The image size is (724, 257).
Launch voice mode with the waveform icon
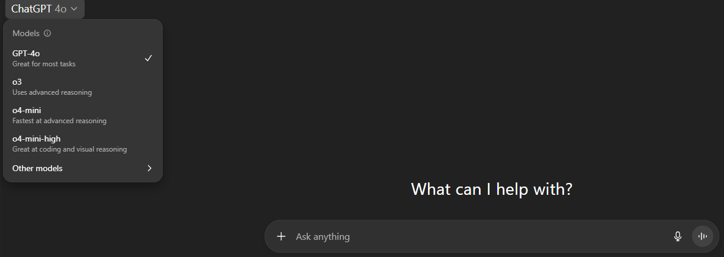(703, 236)
